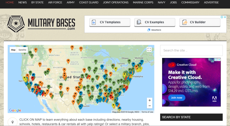Open MARINE CORPS menu item
Viewport: 230px width, 126px height.
143,3
